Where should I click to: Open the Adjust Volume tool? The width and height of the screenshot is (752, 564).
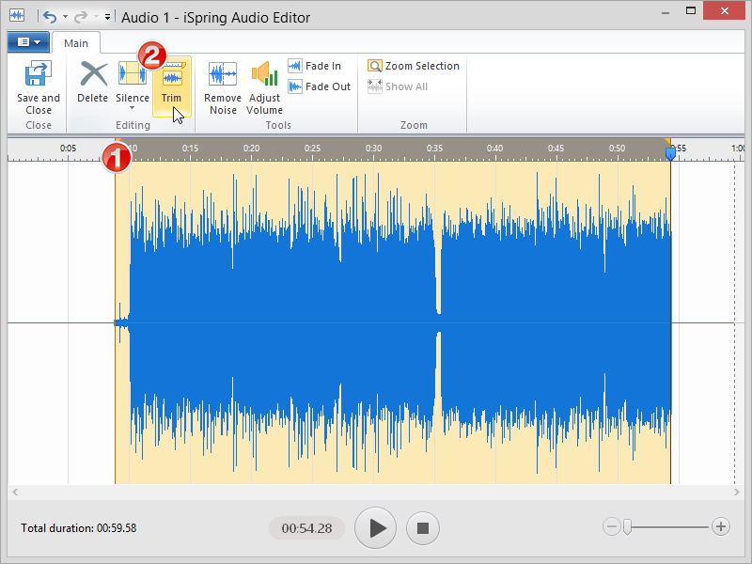[x=264, y=87]
